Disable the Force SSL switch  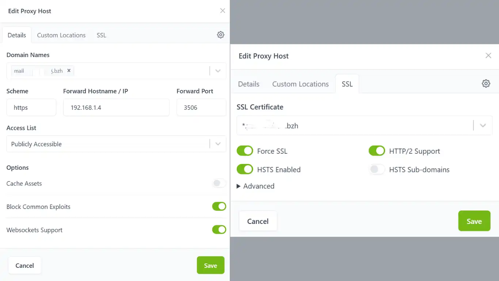(x=245, y=151)
